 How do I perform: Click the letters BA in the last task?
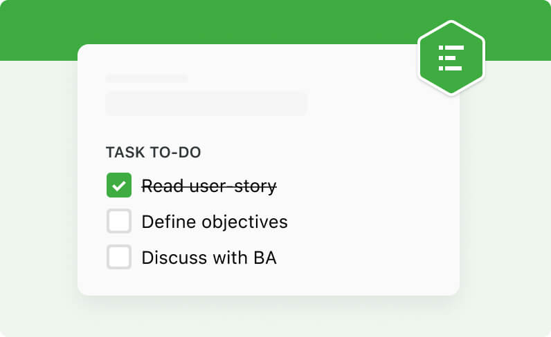(x=265, y=258)
